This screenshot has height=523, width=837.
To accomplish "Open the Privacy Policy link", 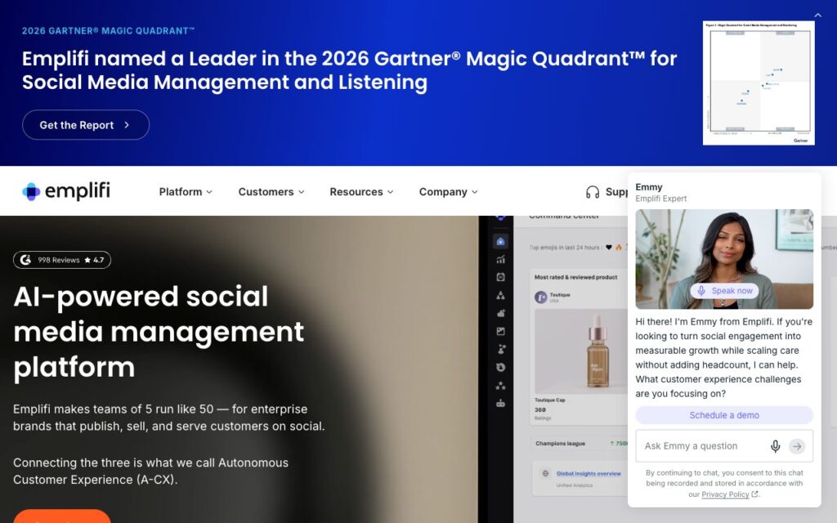I will tap(725, 494).
